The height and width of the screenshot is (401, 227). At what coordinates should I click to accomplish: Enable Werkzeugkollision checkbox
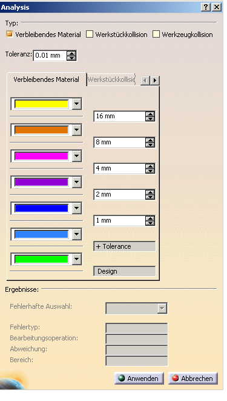[x=156, y=34]
